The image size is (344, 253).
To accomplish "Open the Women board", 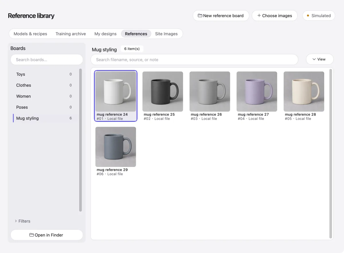I will (x=45, y=96).
